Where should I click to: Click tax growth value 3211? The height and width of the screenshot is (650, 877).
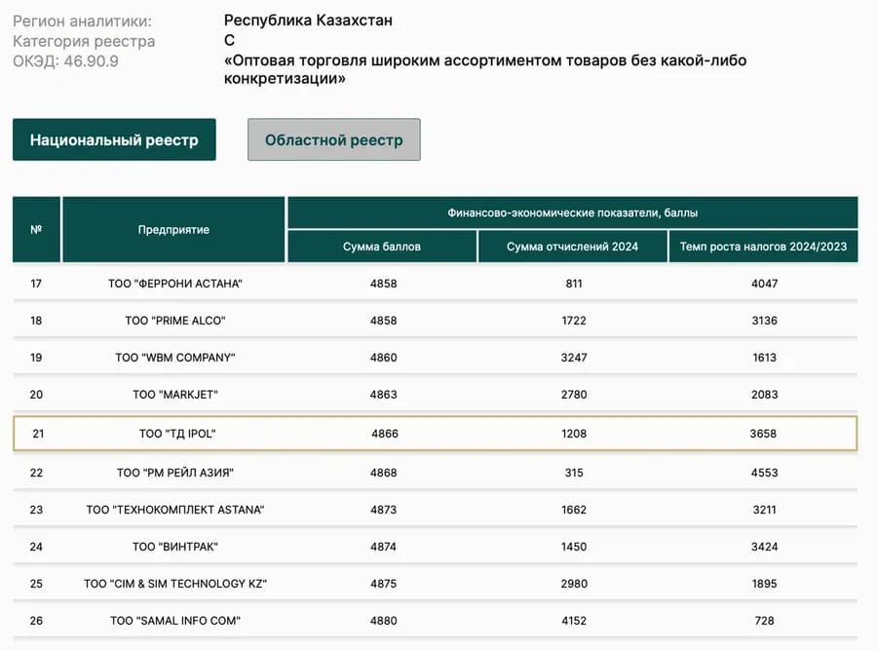765,510
